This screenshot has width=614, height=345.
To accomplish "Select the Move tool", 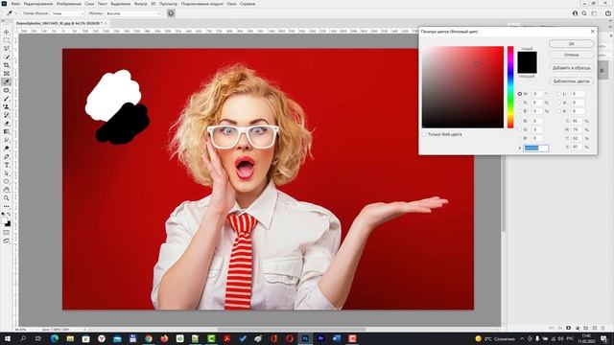I will (x=7, y=32).
